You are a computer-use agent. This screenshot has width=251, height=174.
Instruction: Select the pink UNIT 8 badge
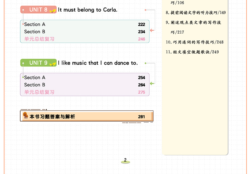[38, 10]
